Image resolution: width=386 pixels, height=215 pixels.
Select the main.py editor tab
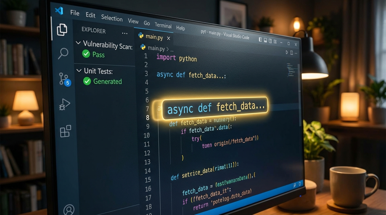coord(154,37)
